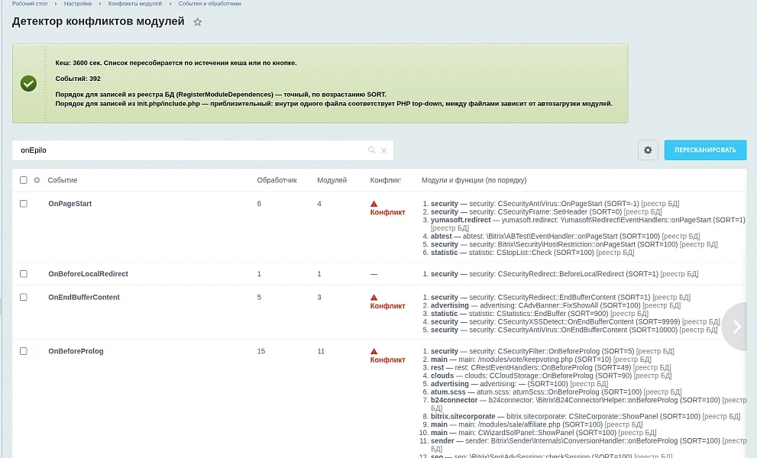Image resolution: width=757 pixels, height=458 pixels.
Task: Check the OnEndBufferContent row checkbox
Action: 23,297
